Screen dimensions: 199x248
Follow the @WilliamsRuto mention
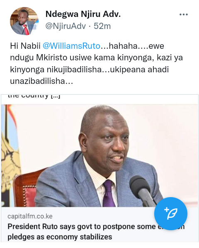click(x=71, y=46)
